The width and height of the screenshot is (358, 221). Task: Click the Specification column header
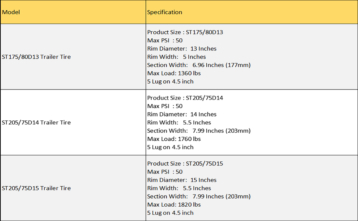[165, 12]
